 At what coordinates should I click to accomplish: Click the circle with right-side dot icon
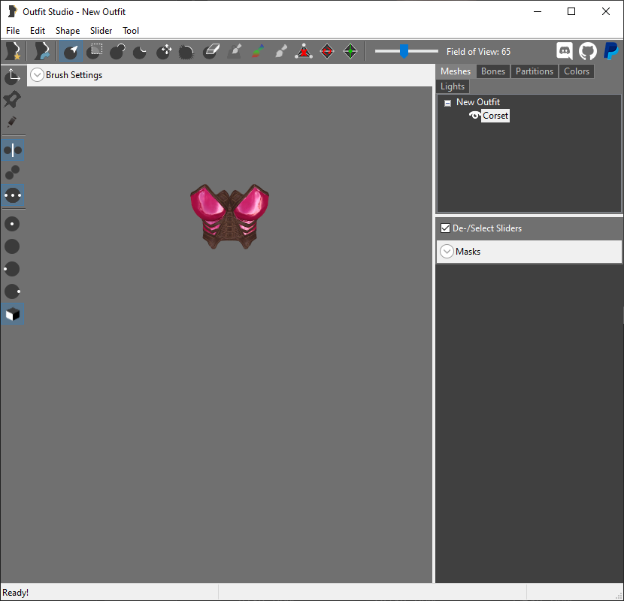point(12,291)
